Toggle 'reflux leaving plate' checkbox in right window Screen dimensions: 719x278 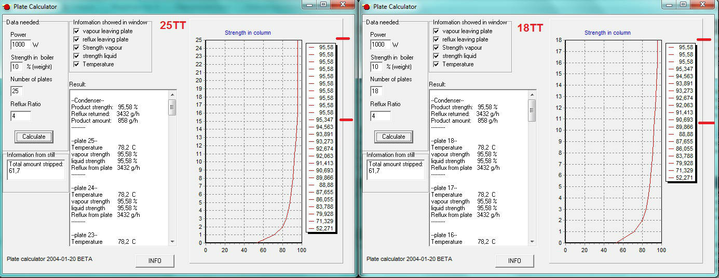tap(437, 39)
